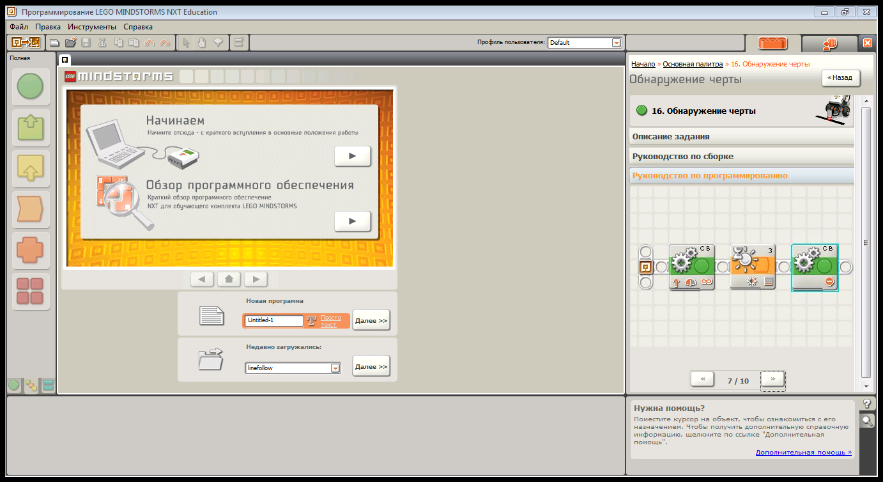Switch to Custom palette teal tab

tap(48, 385)
